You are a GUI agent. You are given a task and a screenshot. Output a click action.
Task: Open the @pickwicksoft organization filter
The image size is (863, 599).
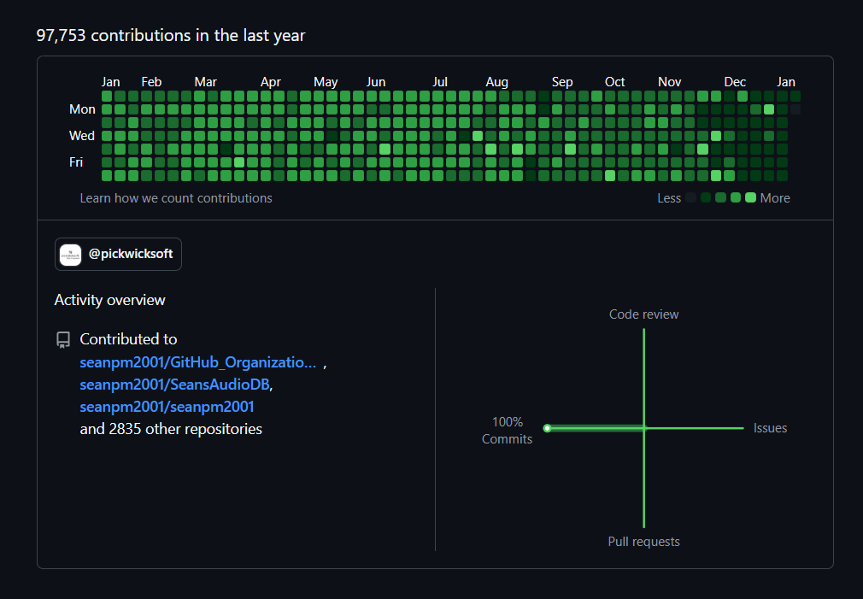point(118,254)
